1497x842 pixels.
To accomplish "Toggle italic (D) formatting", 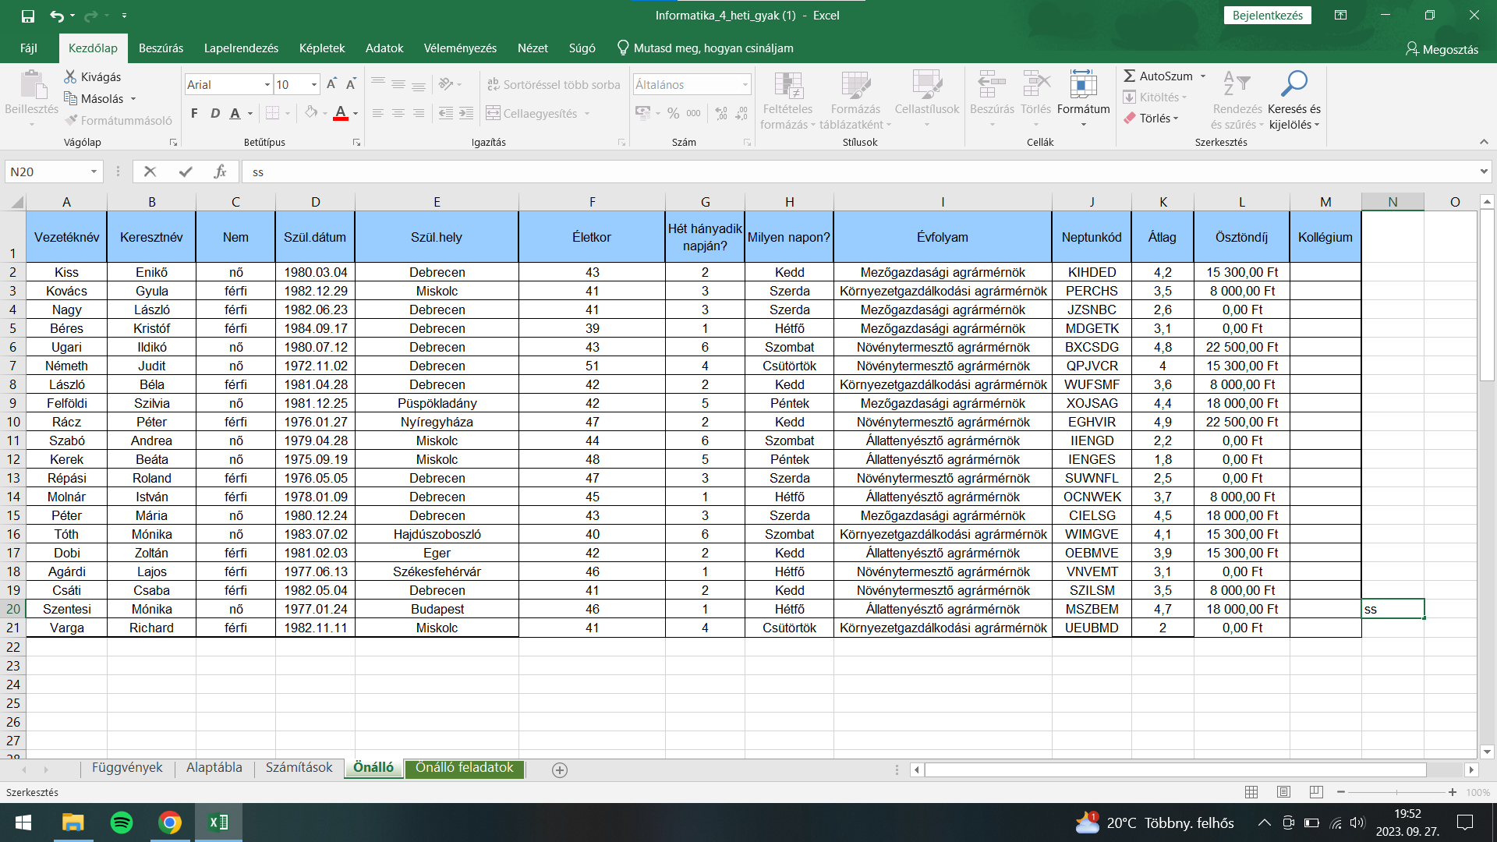I will tap(215, 114).
